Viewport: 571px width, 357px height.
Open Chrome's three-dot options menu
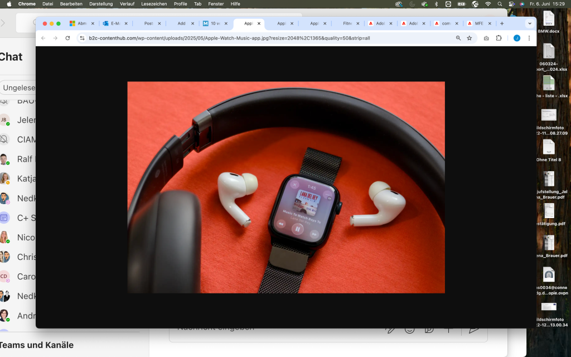(529, 38)
